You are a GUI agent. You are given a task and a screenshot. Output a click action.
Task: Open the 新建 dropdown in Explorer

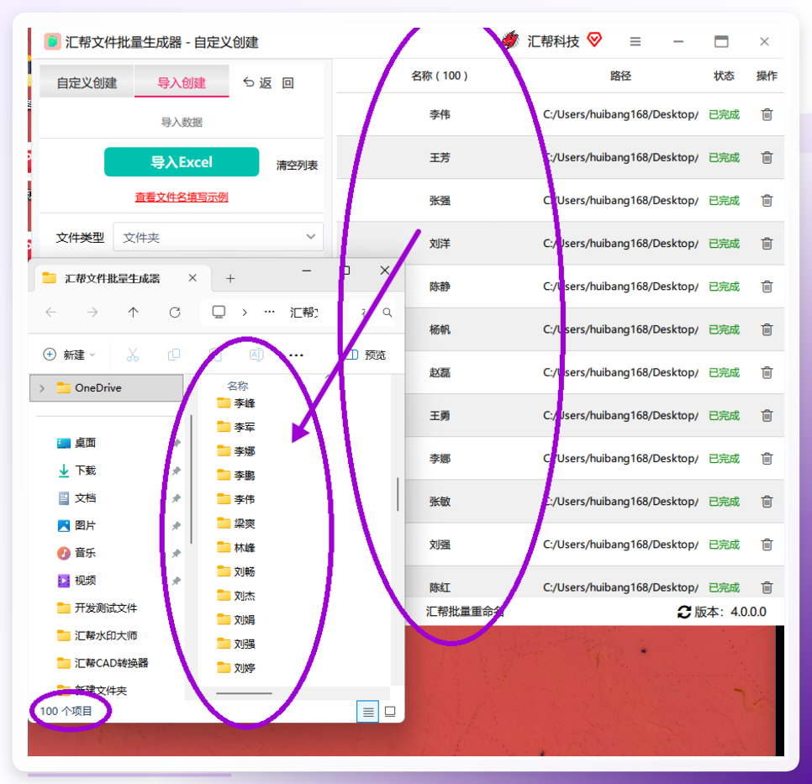[x=70, y=355]
